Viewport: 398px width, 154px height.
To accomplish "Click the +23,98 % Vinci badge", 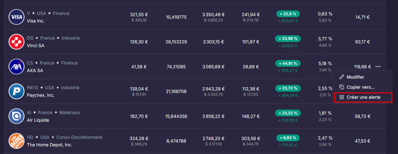I will tap(288, 38).
